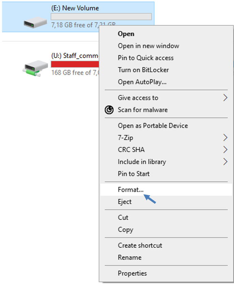
Task: Click the Scan for malware icon
Action: click(109, 110)
